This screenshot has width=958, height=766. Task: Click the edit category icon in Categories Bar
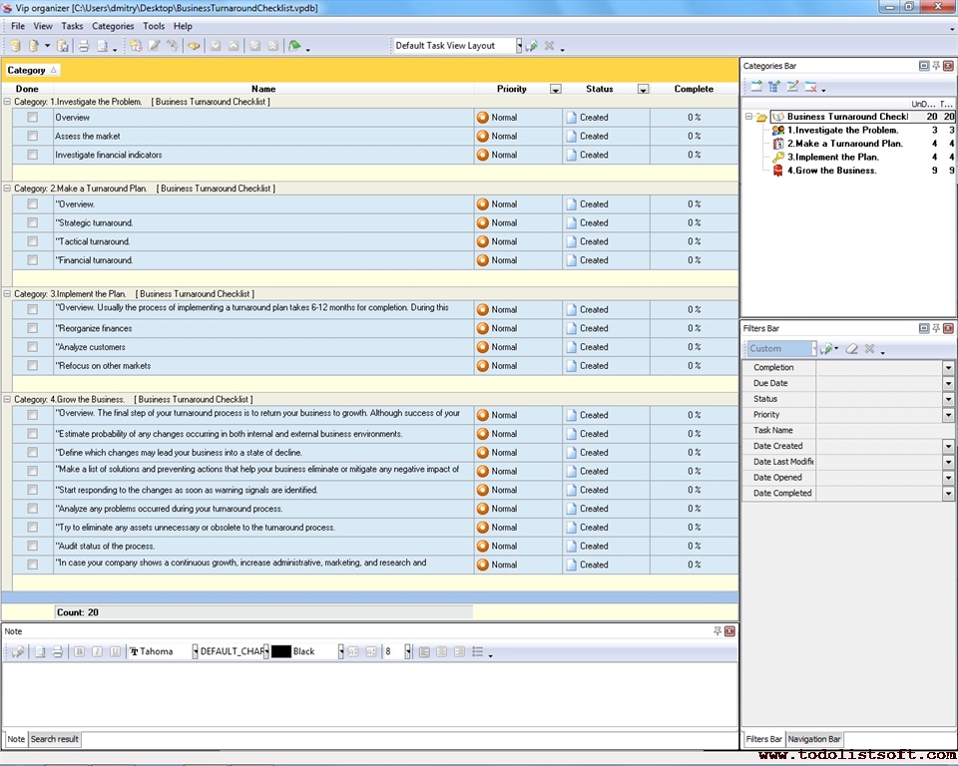tap(793, 87)
